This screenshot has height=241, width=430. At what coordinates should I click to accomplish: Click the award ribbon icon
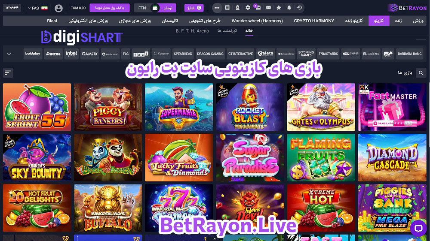(x=237, y=8)
